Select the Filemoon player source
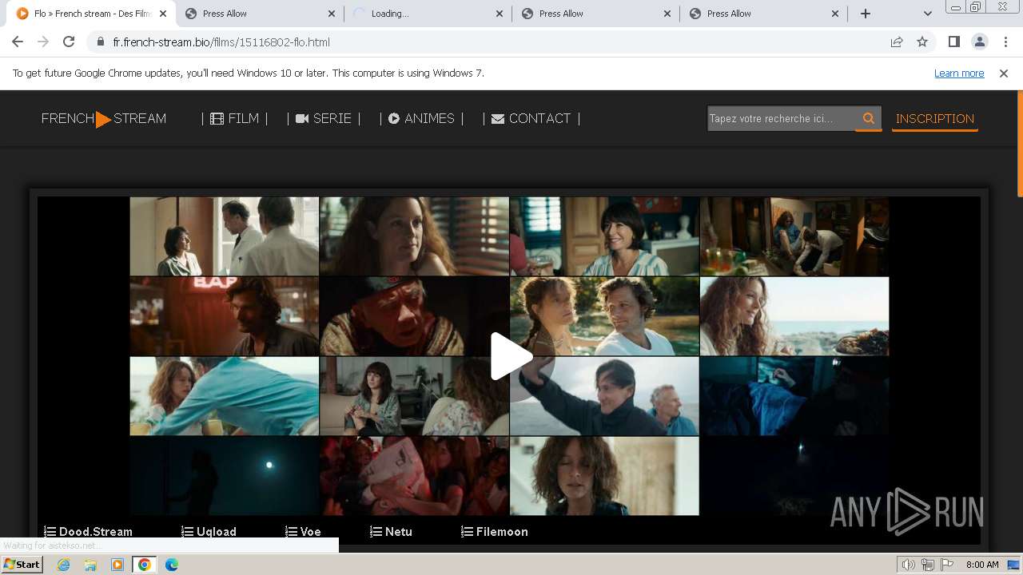The width and height of the screenshot is (1023, 575). [494, 532]
